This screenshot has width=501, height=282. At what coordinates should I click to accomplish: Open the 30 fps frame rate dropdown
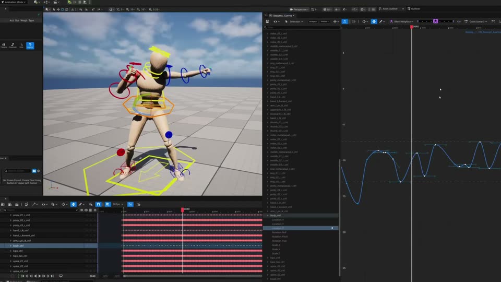(117, 204)
